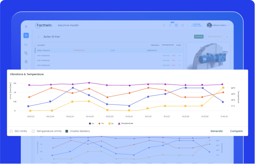Click the red power icon in header

(182, 25)
